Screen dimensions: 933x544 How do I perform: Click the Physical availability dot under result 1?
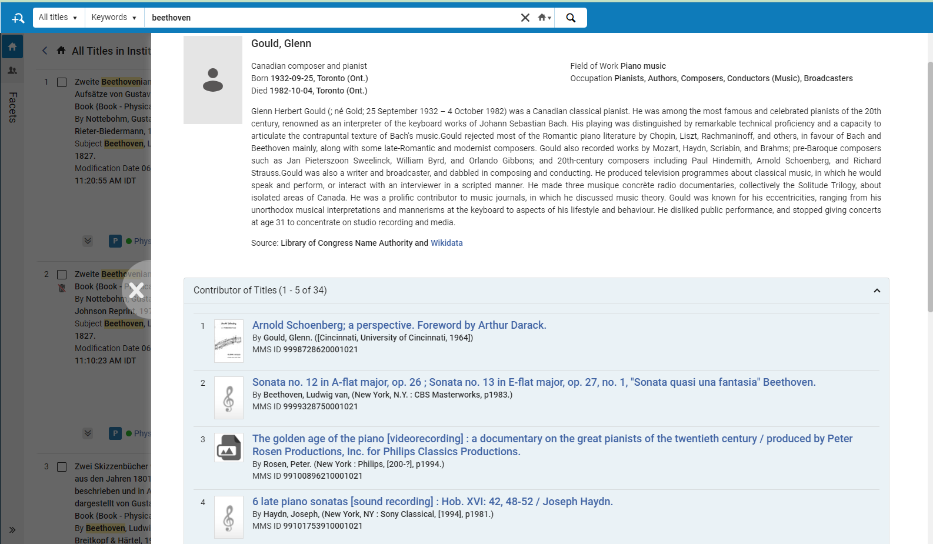click(129, 241)
